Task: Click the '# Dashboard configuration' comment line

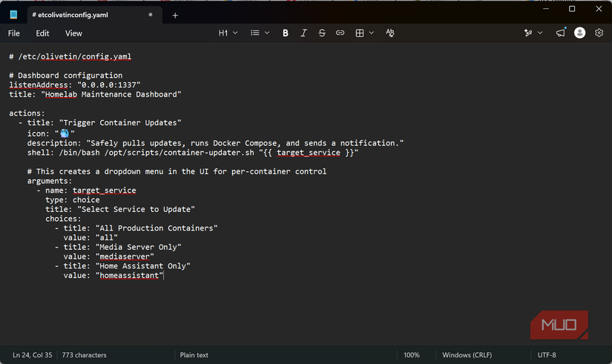Action: click(x=65, y=76)
